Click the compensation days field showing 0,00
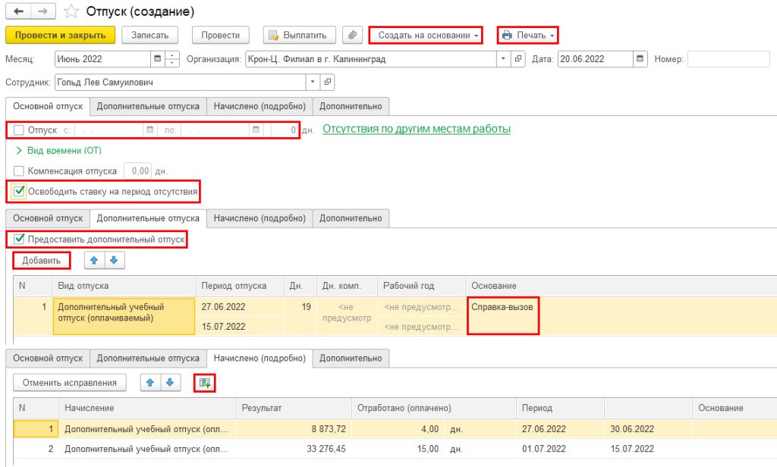Viewport: 777px width, 467px height. pos(138,171)
